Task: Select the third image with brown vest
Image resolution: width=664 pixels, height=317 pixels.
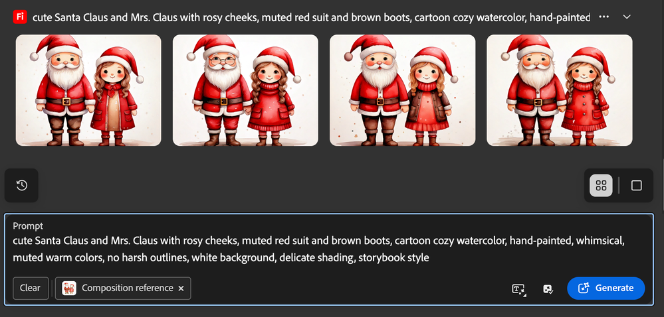Action: coord(403,90)
